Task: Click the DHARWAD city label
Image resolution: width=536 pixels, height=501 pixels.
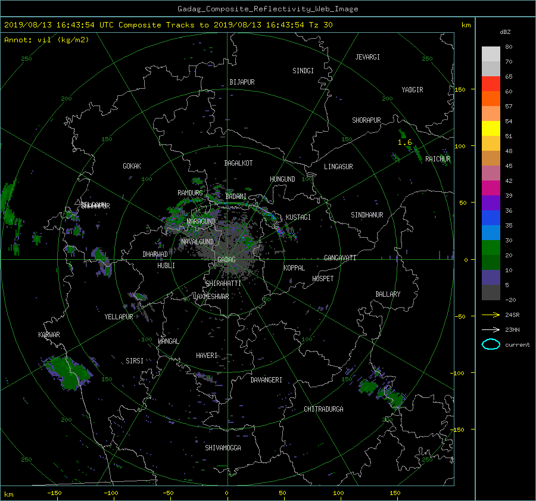Action: tap(155, 254)
